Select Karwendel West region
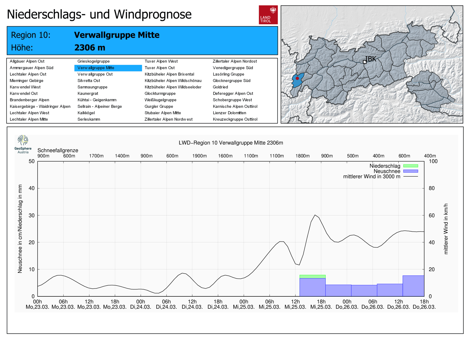Image resolution: width=469 pixels, height=338 pixels. (x=25, y=87)
